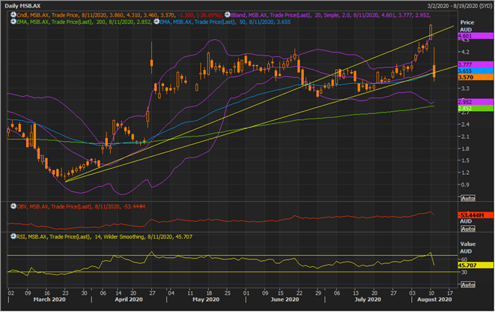The width and height of the screenshot is (495, 312).
Task: Click the 60 tick on the RSI axis
Action: [464, 259]
